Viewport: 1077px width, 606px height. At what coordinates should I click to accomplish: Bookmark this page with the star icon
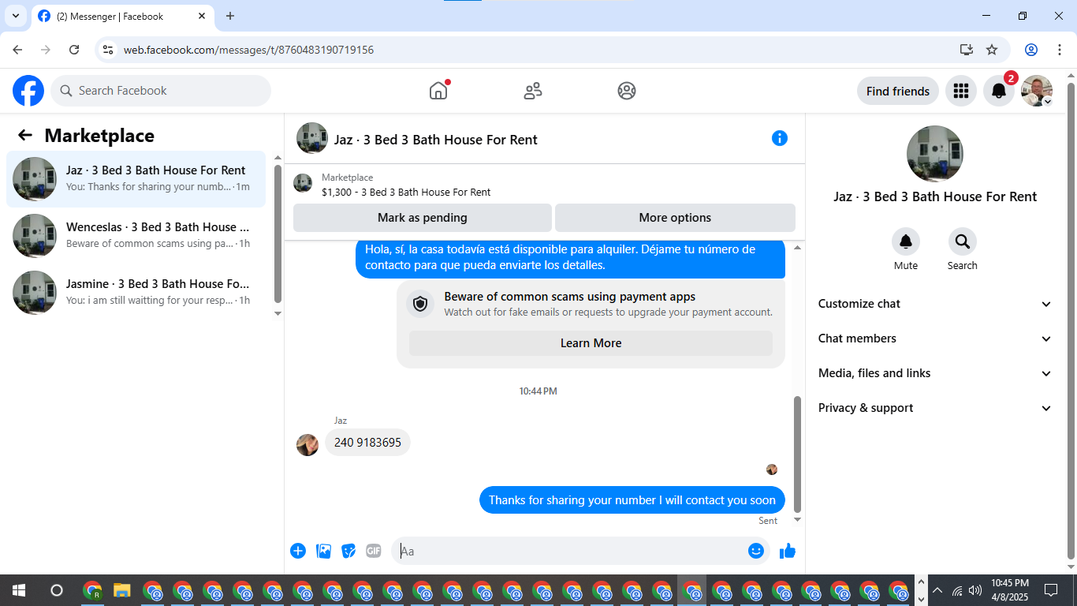click(992, 50)
